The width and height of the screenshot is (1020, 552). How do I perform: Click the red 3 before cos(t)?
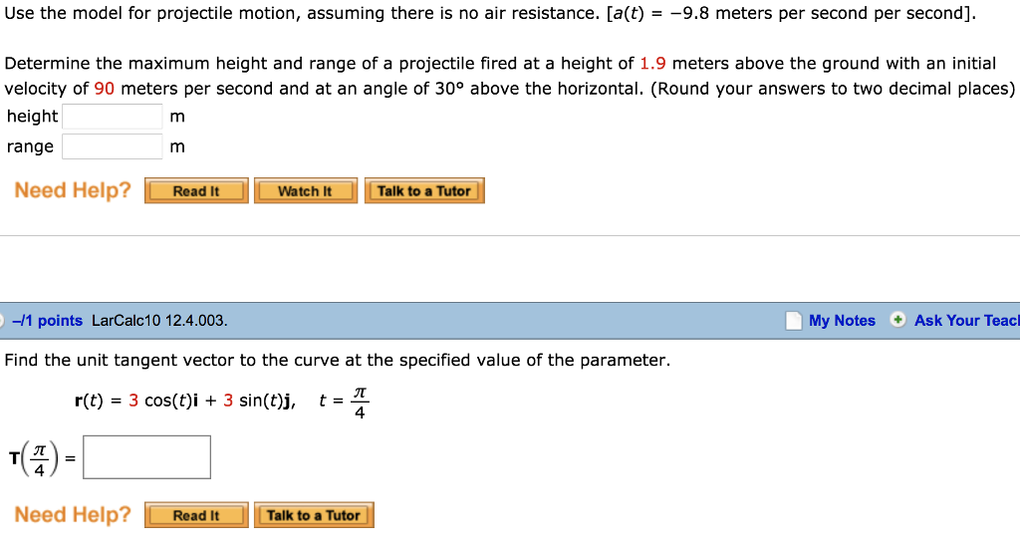133,401
